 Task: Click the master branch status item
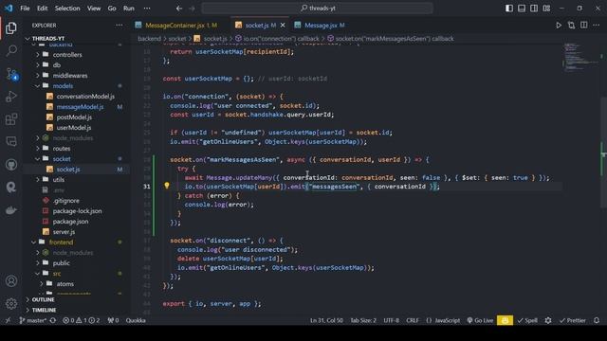point(32,320)
